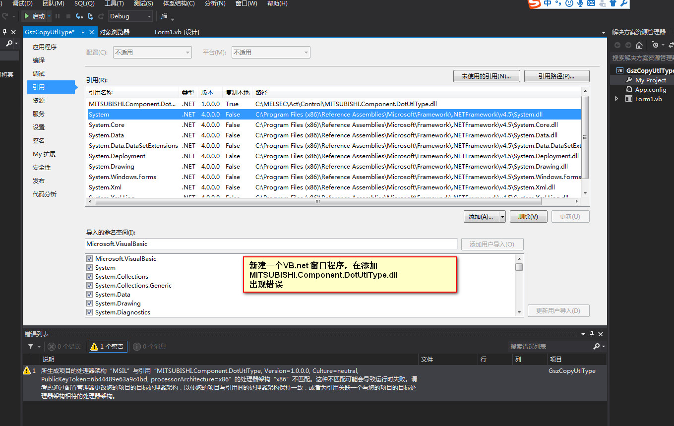
Task: Toggle the System.Diagnostics import checkbox
Action: point(90,312)
